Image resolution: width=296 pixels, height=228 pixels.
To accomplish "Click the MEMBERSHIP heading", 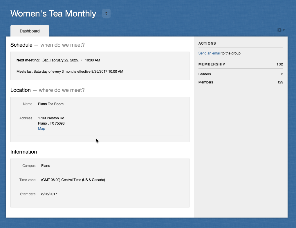I will tap(212, 64).
